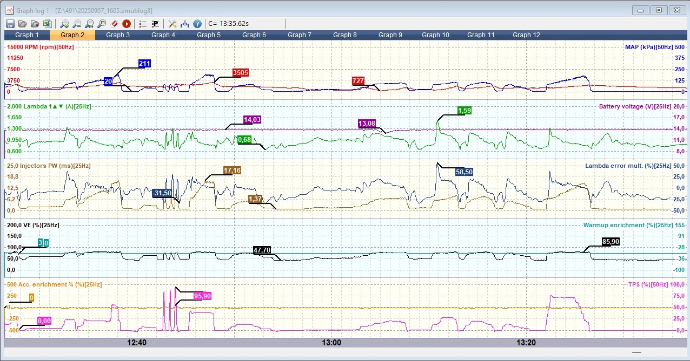
Task: Select the Graph 2 tab
Action: [72, 35]
